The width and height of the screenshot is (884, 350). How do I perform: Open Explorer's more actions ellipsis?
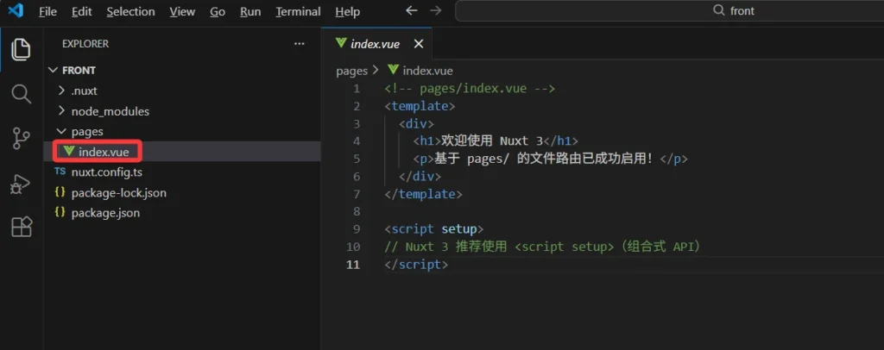(x=299, y=43)
